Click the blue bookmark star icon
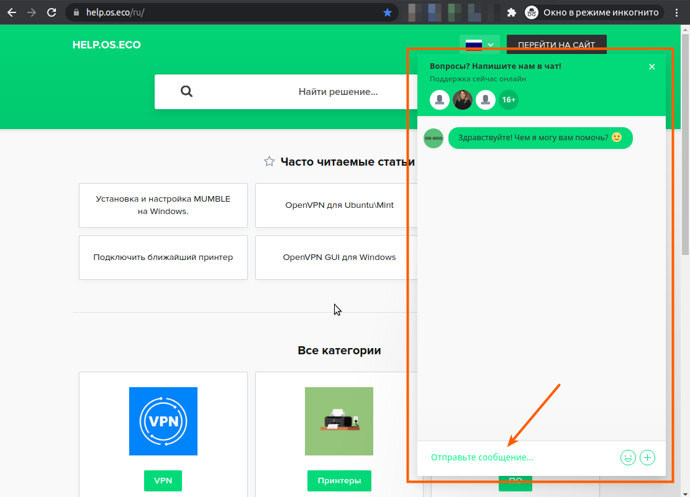690x497 pixels. tap(388, 12)
